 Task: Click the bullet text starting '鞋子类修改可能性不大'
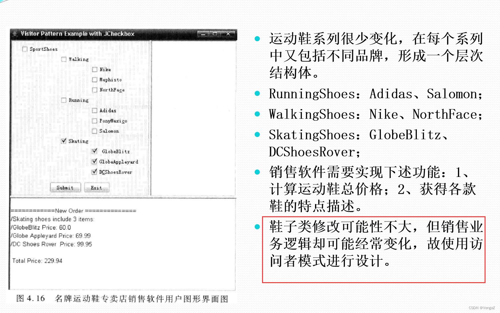[x=376, y=244]
